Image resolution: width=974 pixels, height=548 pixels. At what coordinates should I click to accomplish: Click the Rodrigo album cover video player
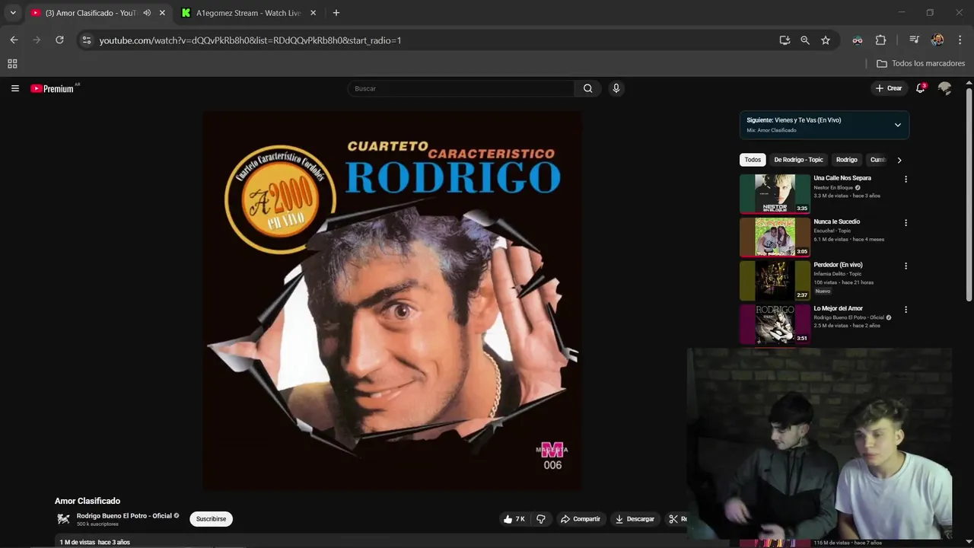(x=392, y=301)
